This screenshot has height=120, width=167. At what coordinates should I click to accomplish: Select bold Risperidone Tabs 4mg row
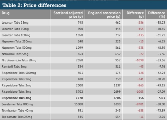coord(83,98)
